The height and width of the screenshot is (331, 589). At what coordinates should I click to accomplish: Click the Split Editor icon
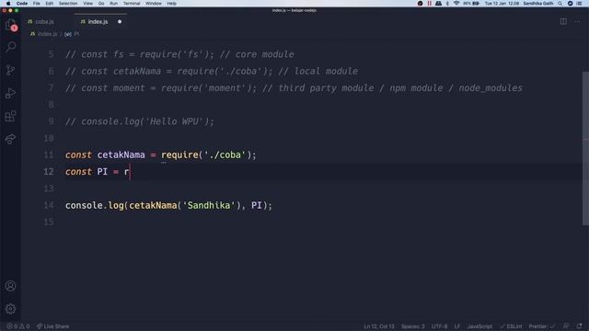(x=563, y=22)
